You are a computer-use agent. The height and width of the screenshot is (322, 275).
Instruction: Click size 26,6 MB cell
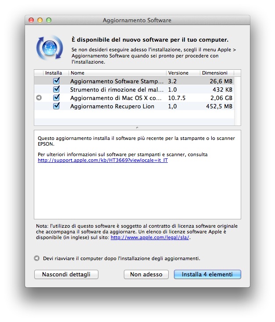[221, 81]
